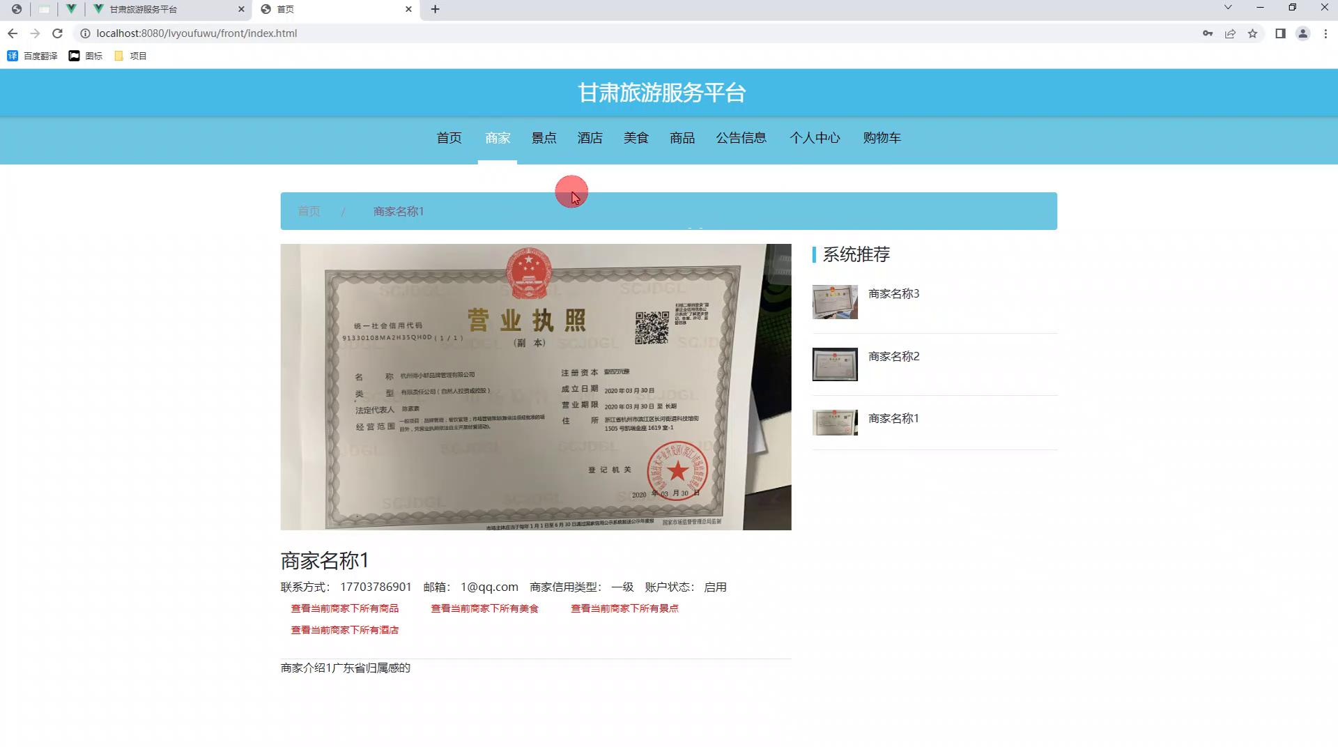Open 公告信息 in the navigation menu
Viewport: 1338px width, 747px height.
(741, 138)
